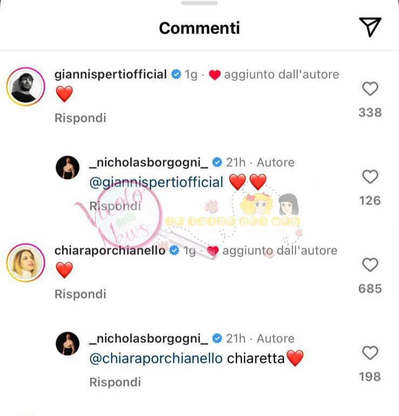Open giannispertiofficial's profile picture

[26, 87]
